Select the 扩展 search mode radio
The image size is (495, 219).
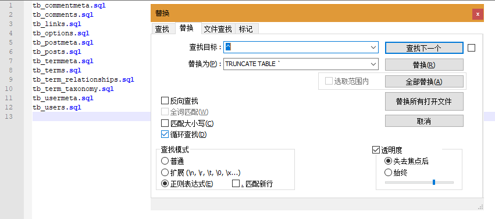165,173
